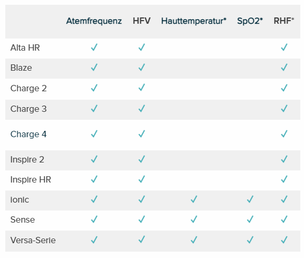The height and width of the screenshot is (258, 304).
Task: Click Versa-Serie SpO2 checkmark
Action: click(x=250, y=240)
